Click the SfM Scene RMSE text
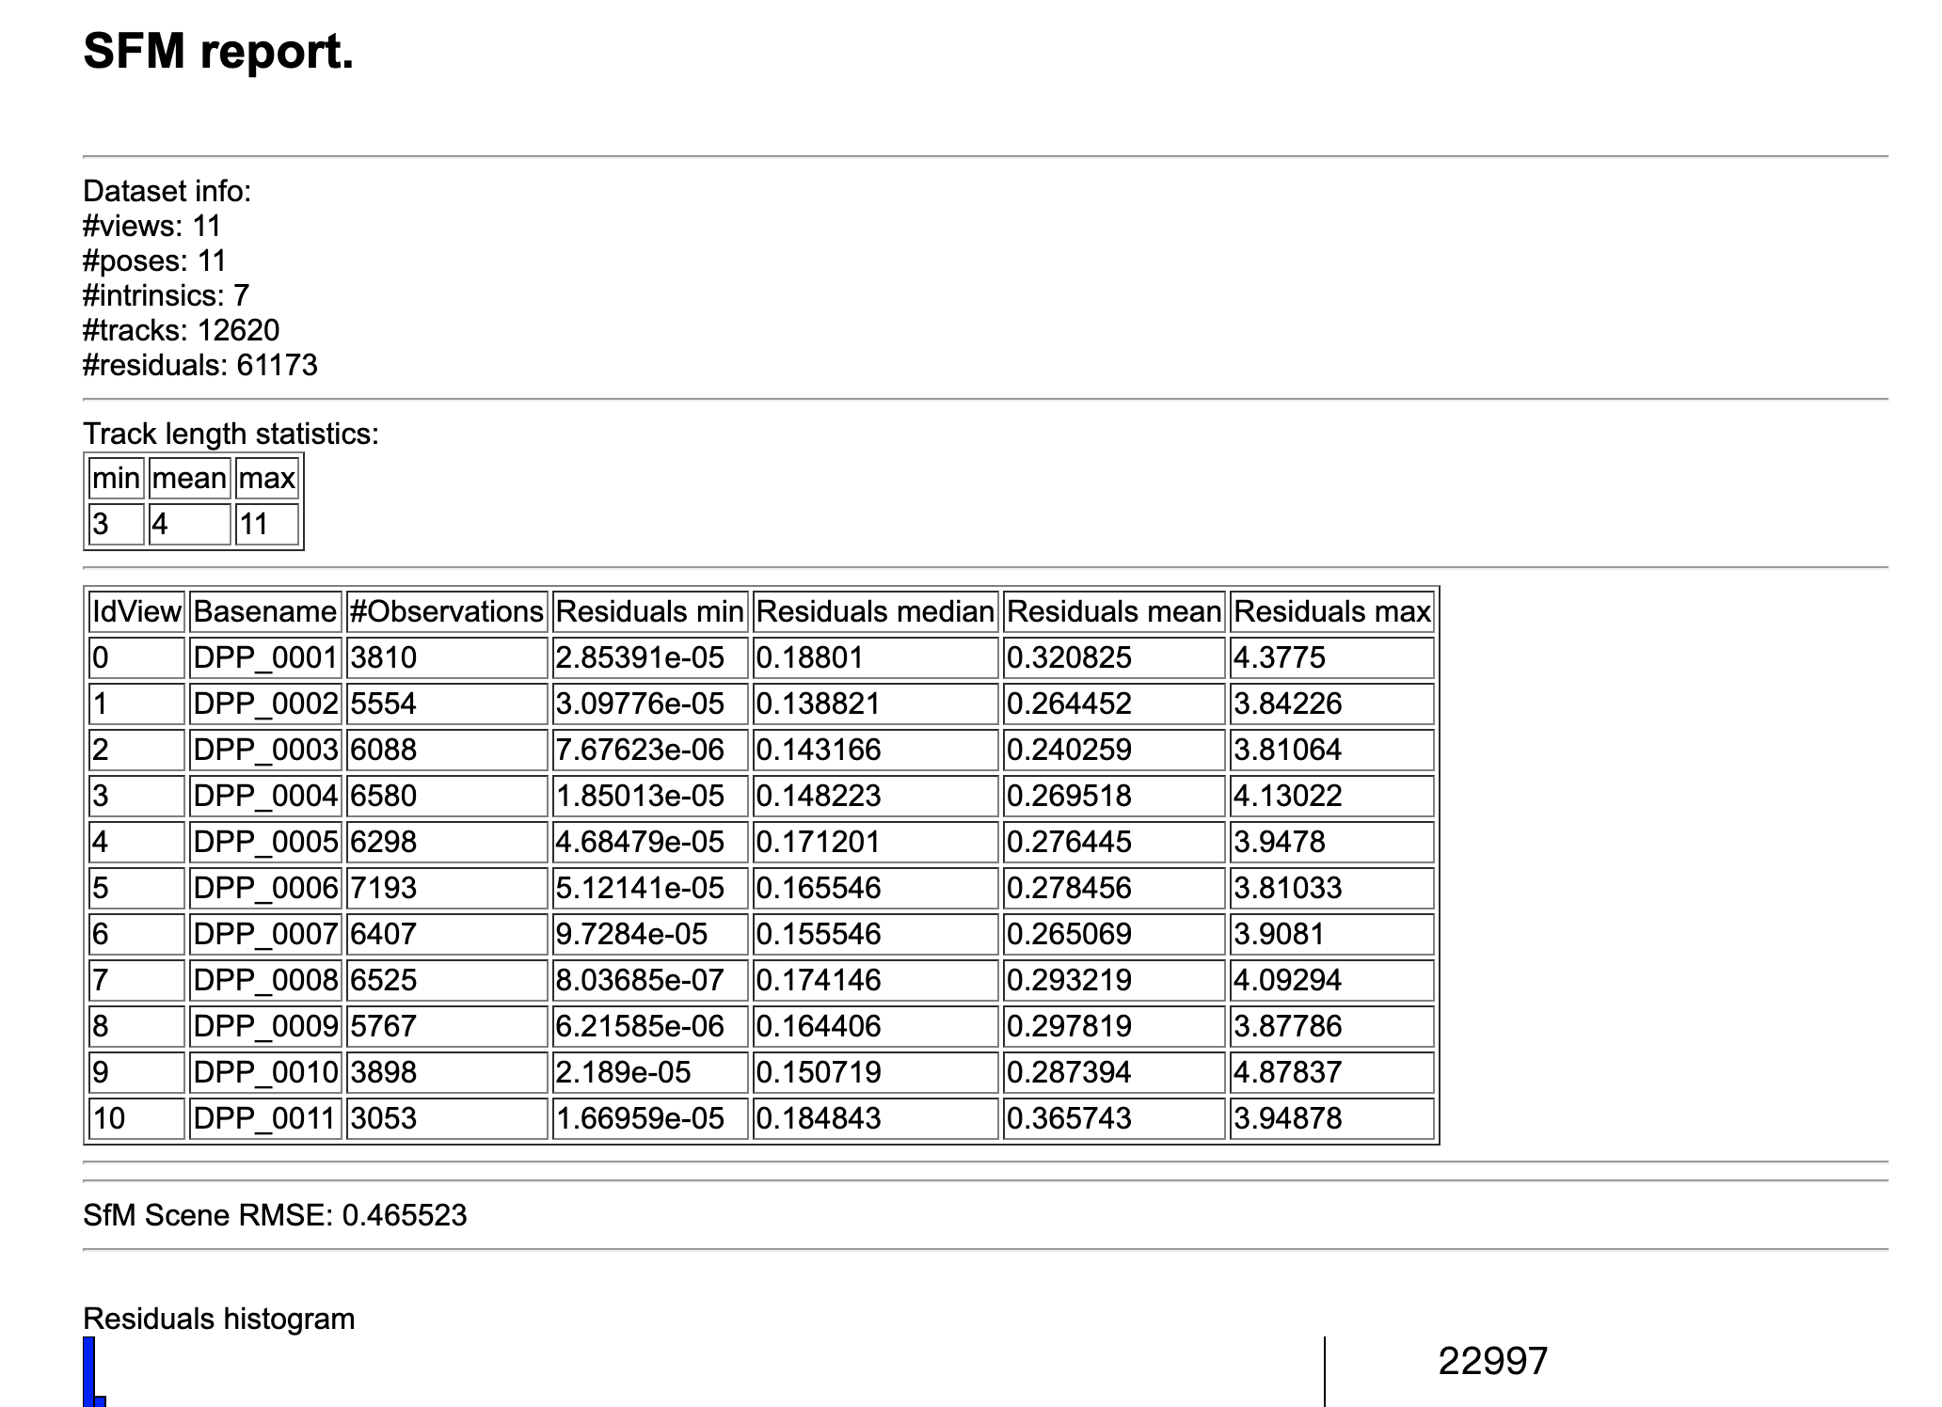 coord(275,1215)
